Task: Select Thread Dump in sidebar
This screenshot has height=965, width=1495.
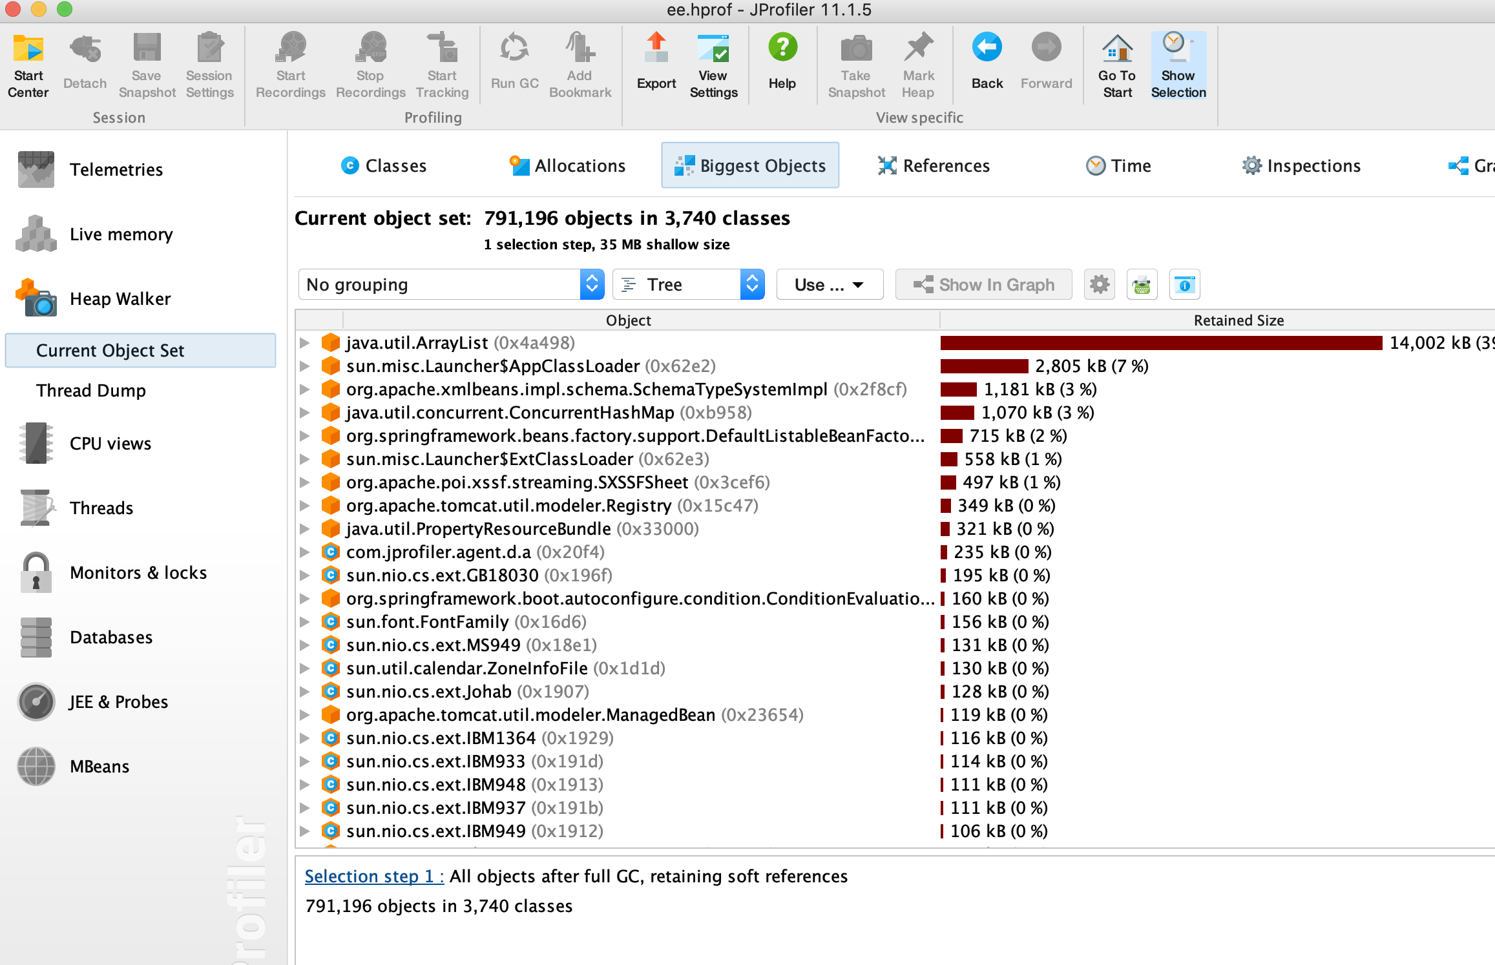Action: point(91,390)
